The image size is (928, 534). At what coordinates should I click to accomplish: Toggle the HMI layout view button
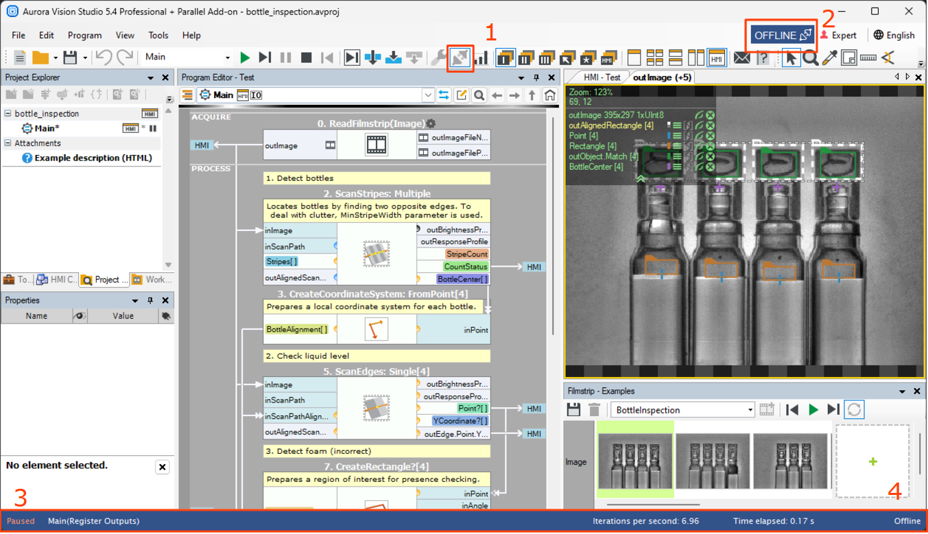[x=717, y=58]
